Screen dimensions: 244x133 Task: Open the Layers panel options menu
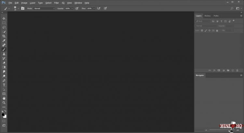point(241,16)
